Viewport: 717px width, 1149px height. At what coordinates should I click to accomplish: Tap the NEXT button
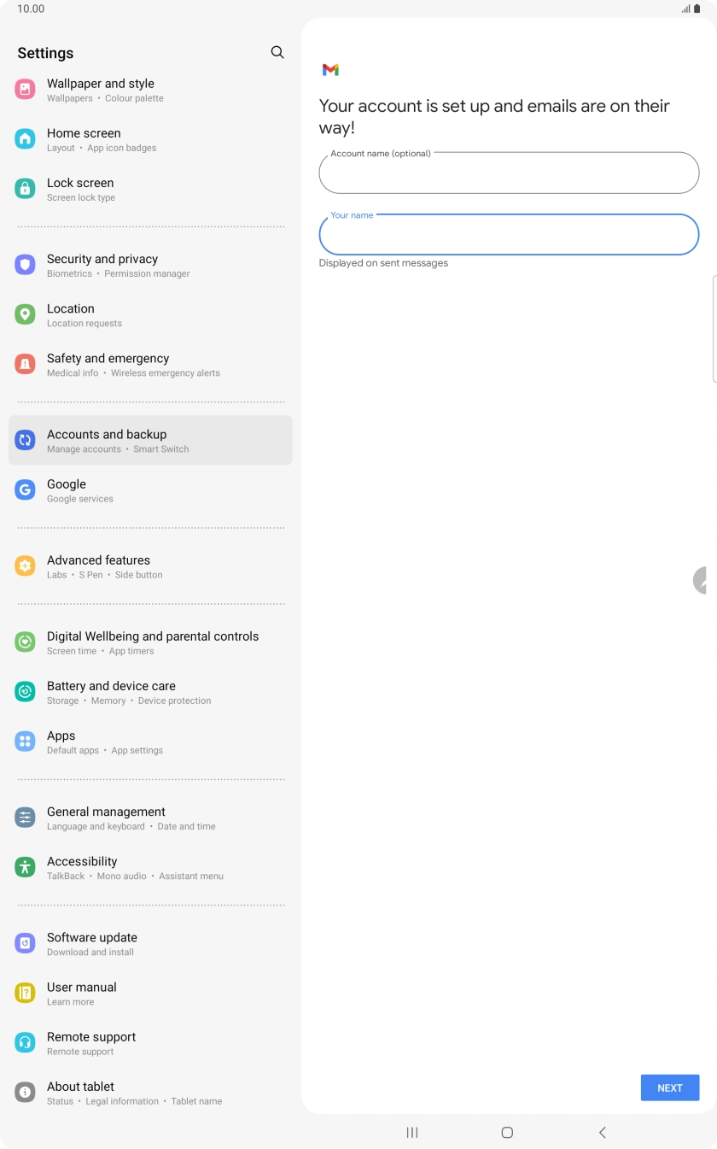coord(670,1087)
